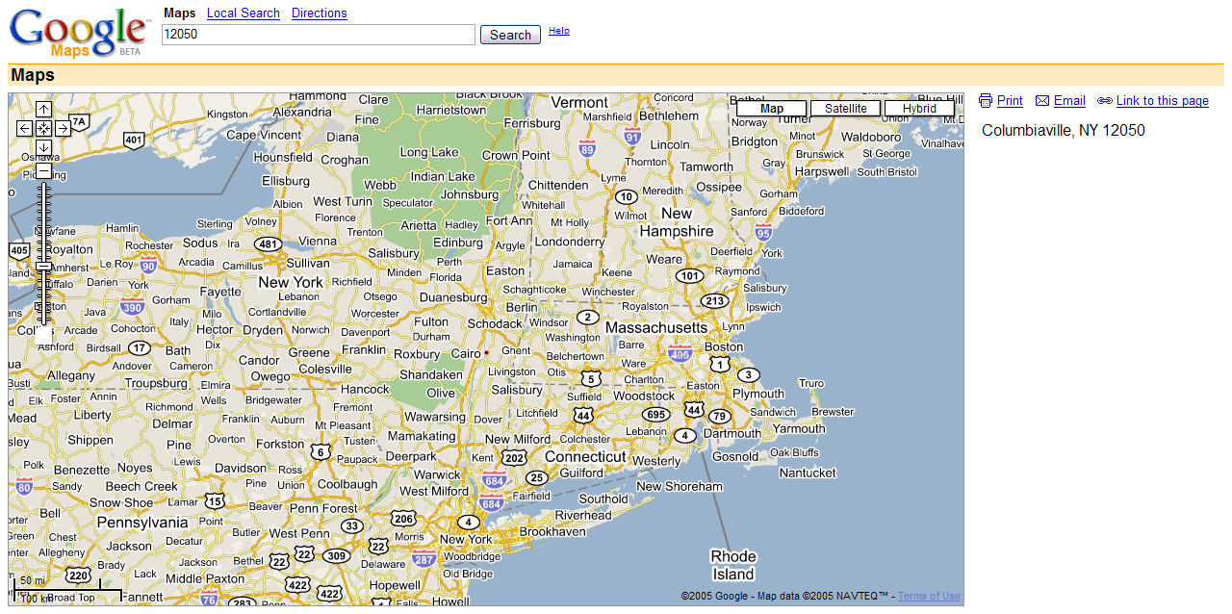Pan the map up with the arrow

tap(43, 110)
